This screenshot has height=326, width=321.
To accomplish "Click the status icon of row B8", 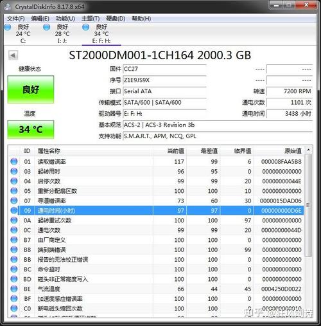I will pyautogui.click(x=14, y=249).
